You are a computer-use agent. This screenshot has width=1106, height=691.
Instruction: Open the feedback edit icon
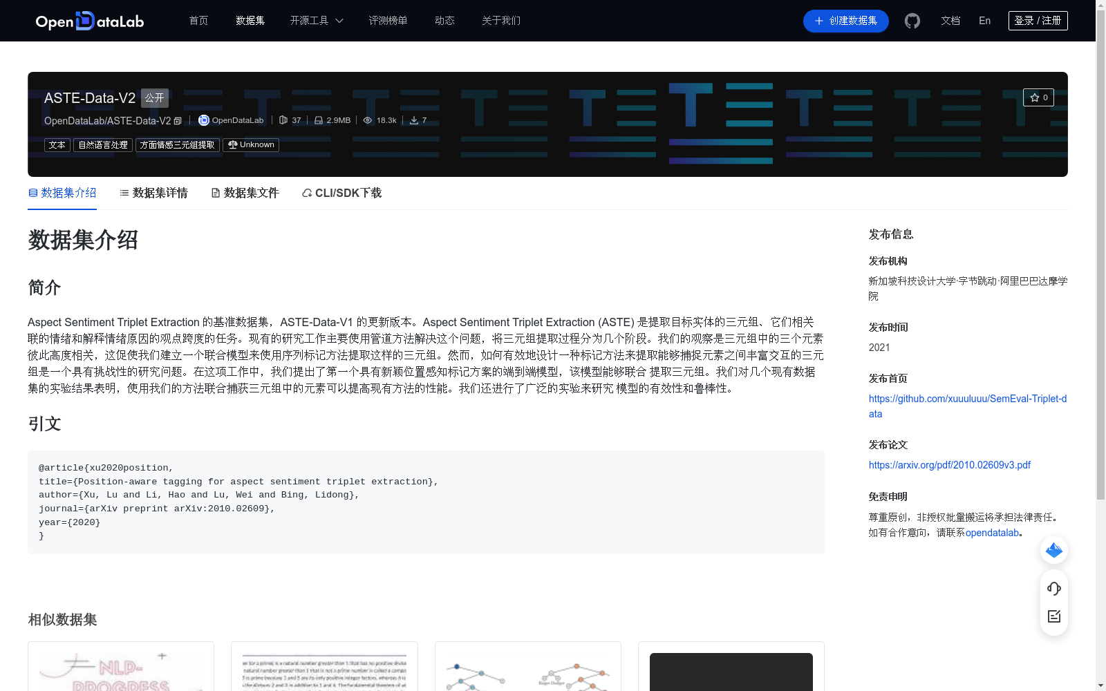(1054, 616)
